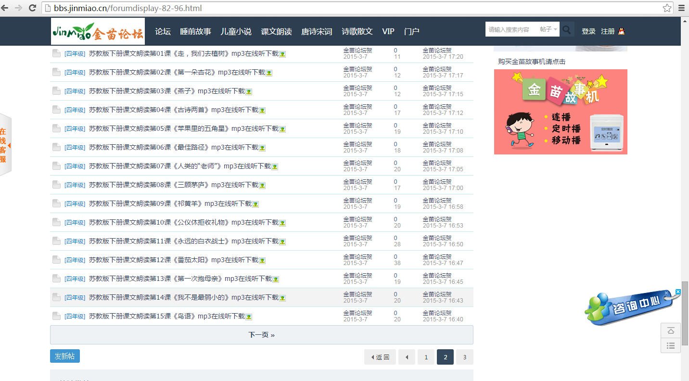Click 下一页 load more bar
The width and height of the screenshot is (689, 381).
point(261,335)
